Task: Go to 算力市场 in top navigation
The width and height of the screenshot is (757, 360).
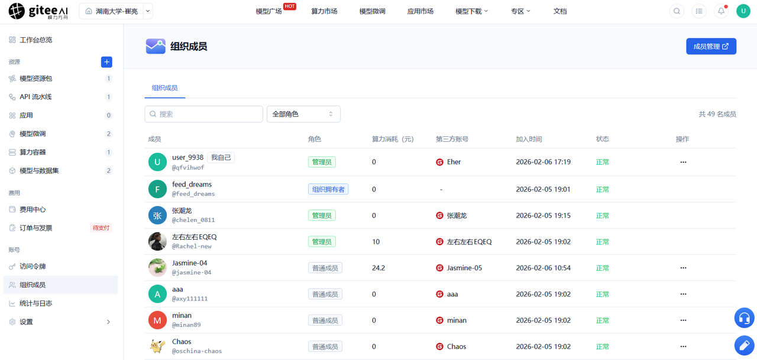Action: 324,11
